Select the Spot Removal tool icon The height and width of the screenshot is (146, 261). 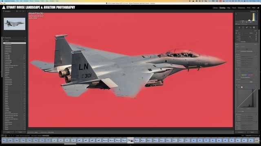pos(243,28)
